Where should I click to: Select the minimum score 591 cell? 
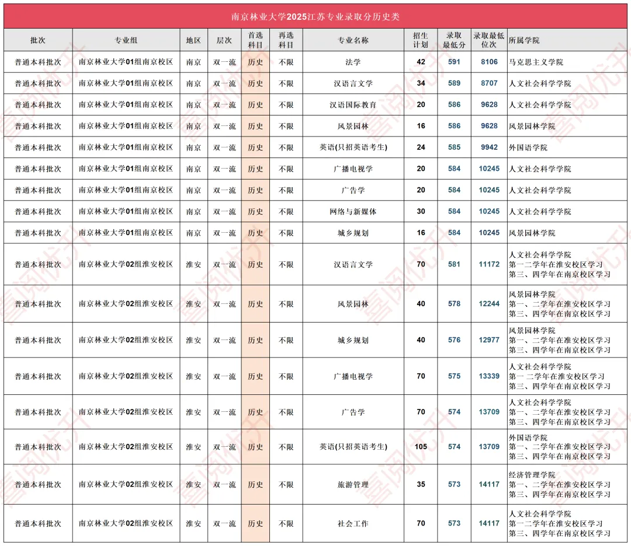click(454, 62)
